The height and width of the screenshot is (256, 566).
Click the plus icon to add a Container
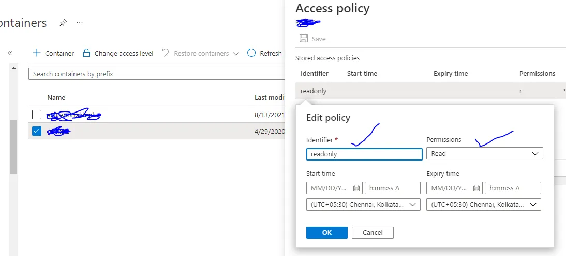point(37,53)
